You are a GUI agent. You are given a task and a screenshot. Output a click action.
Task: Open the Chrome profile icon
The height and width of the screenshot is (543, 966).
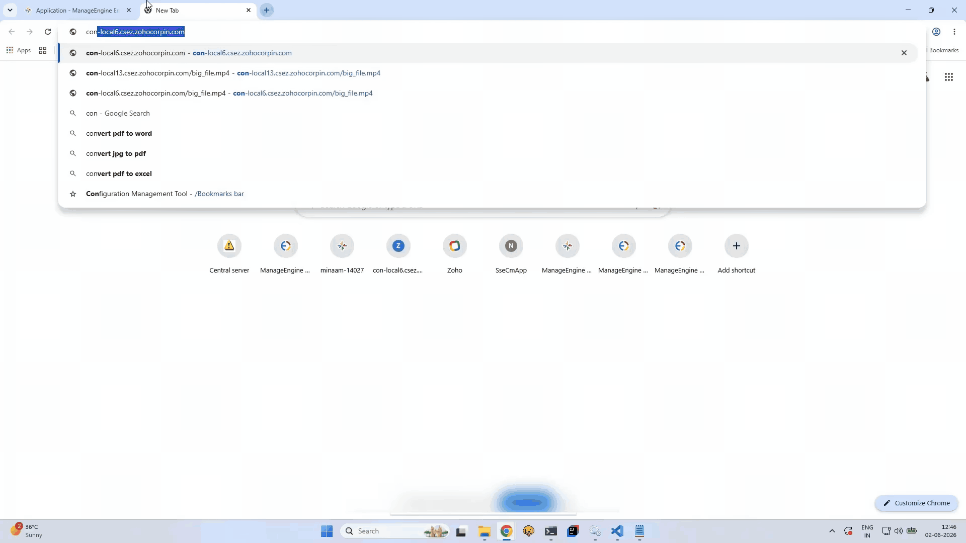[x=936, y=32]
